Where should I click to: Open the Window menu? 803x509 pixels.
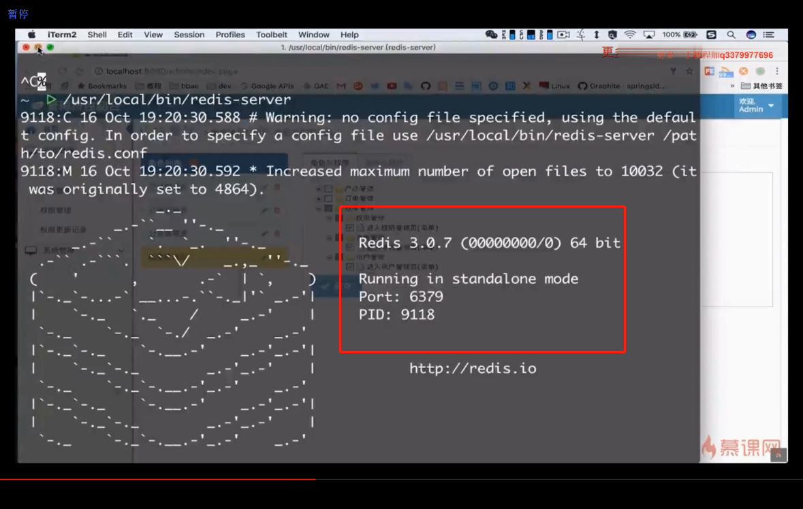313,35
